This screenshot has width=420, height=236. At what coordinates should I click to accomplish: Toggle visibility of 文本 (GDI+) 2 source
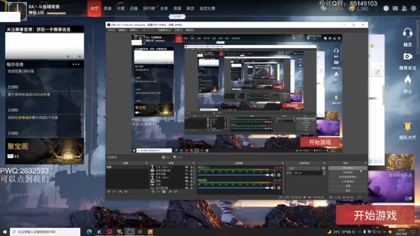click(187, 167)
